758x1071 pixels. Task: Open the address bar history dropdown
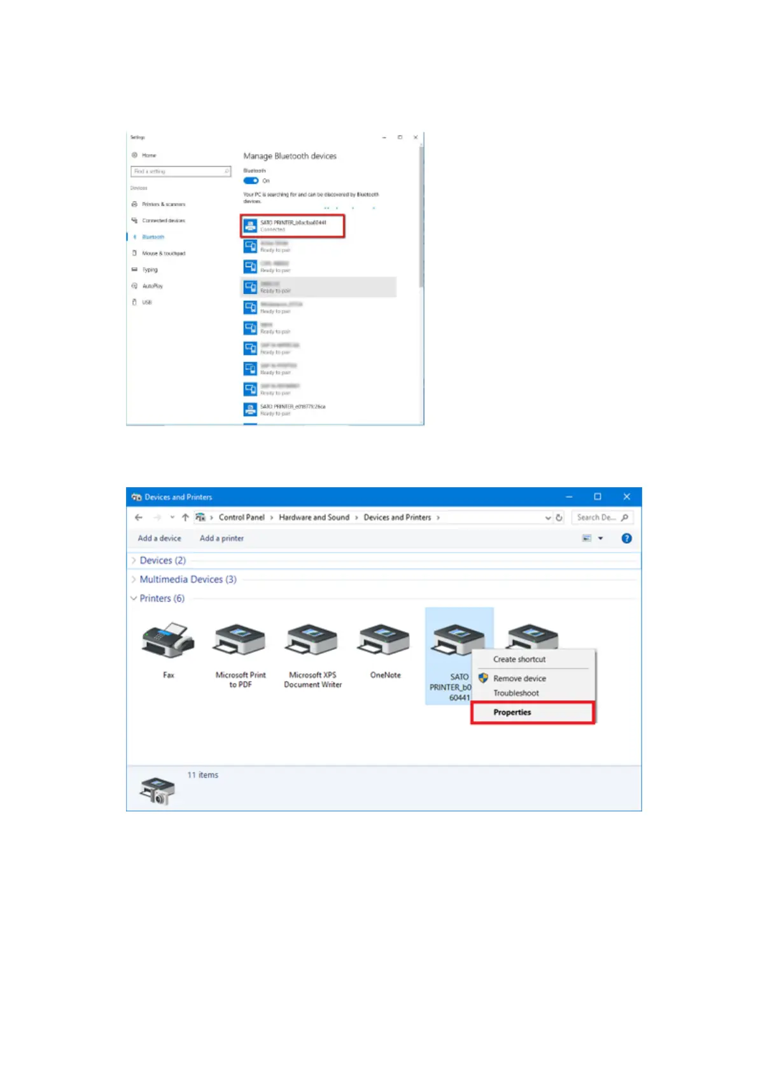548,518
